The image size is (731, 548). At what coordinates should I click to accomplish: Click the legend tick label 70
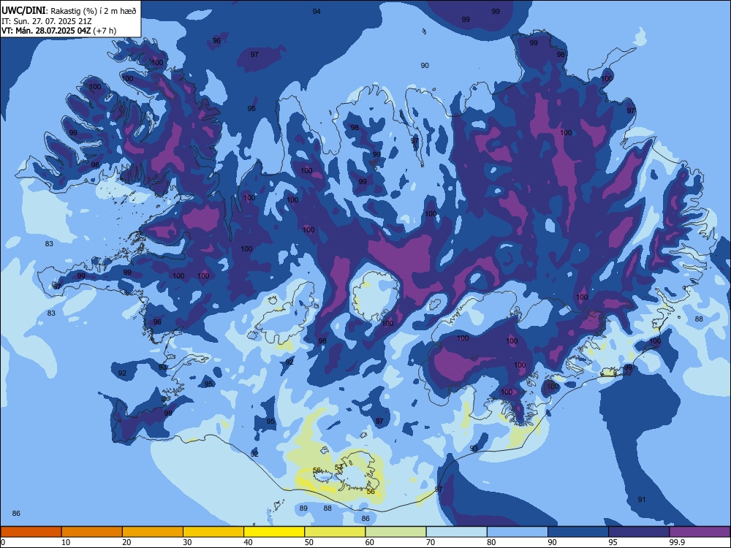[431, 542]
